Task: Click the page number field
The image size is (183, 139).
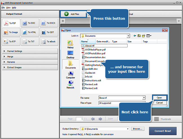Action: tap(79, 119)
